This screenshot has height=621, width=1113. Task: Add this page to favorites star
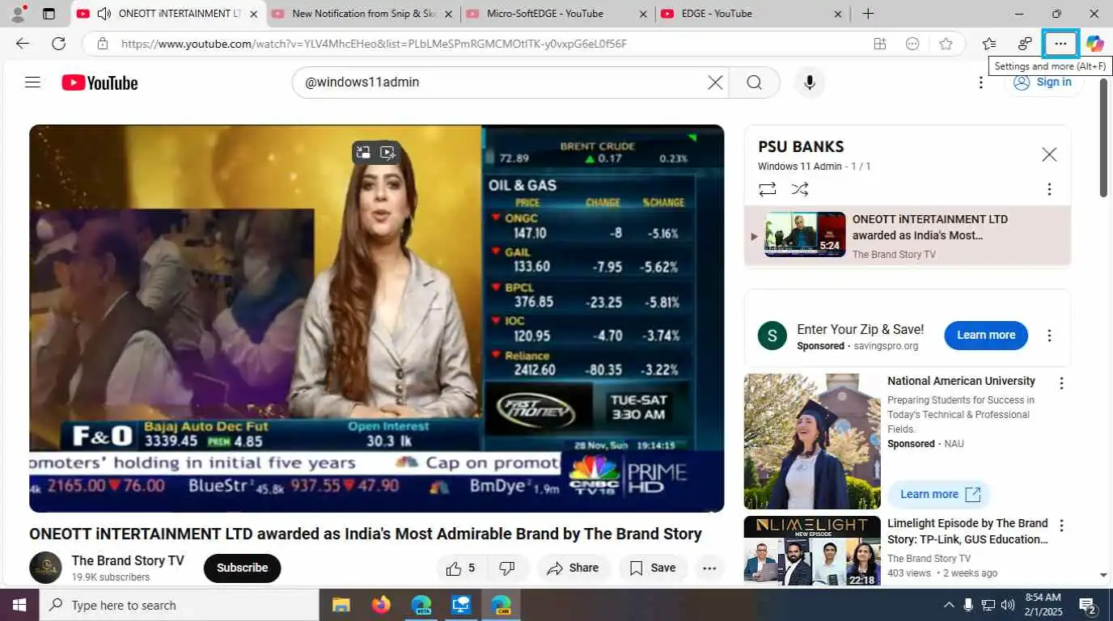(x=946, y=44)
